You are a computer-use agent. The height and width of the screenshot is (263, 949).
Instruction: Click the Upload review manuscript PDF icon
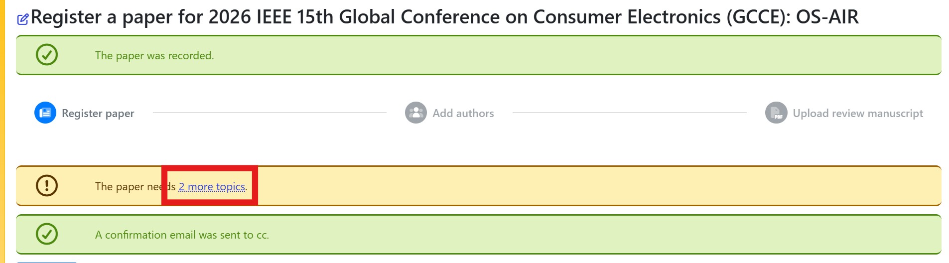pos(776,113)
